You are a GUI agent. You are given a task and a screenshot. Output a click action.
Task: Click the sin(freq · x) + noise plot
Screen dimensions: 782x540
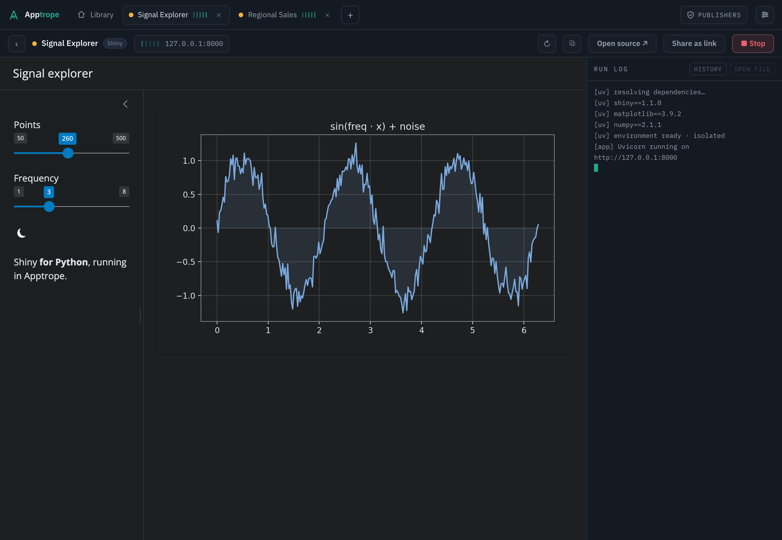pyautogui.click(x=365, y=228)
